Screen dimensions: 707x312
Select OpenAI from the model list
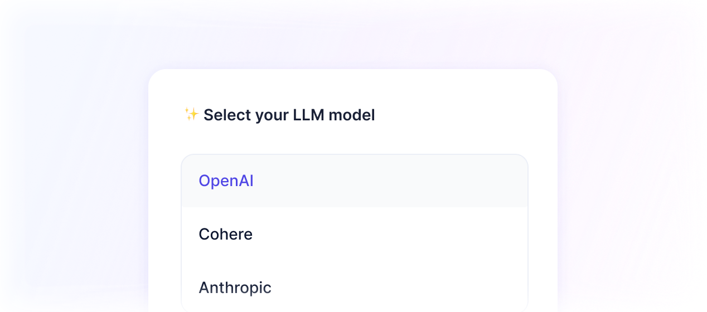tap(355, 181)
